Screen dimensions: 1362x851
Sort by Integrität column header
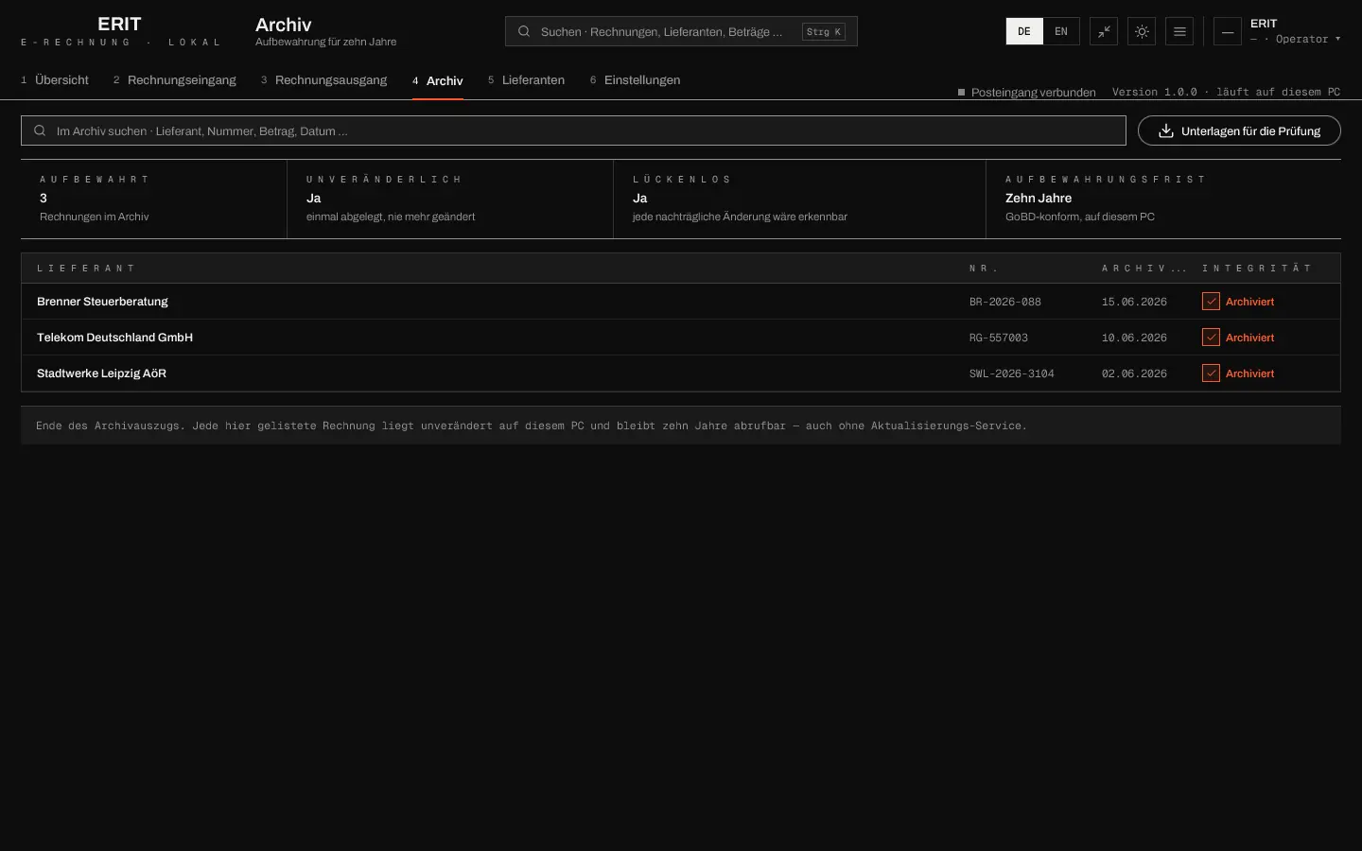pyautogui.click(x=1257, y=269)
